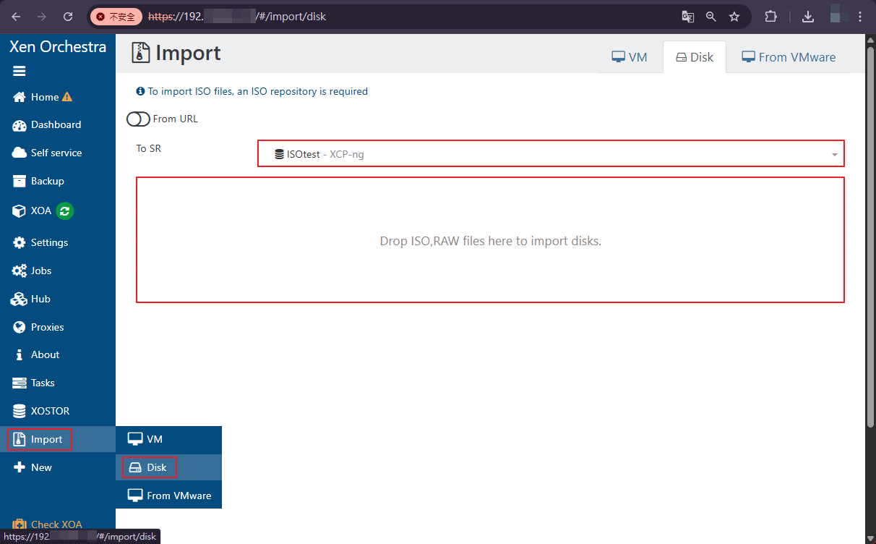
Task: Reload the current page
Action: click(68, 16)
